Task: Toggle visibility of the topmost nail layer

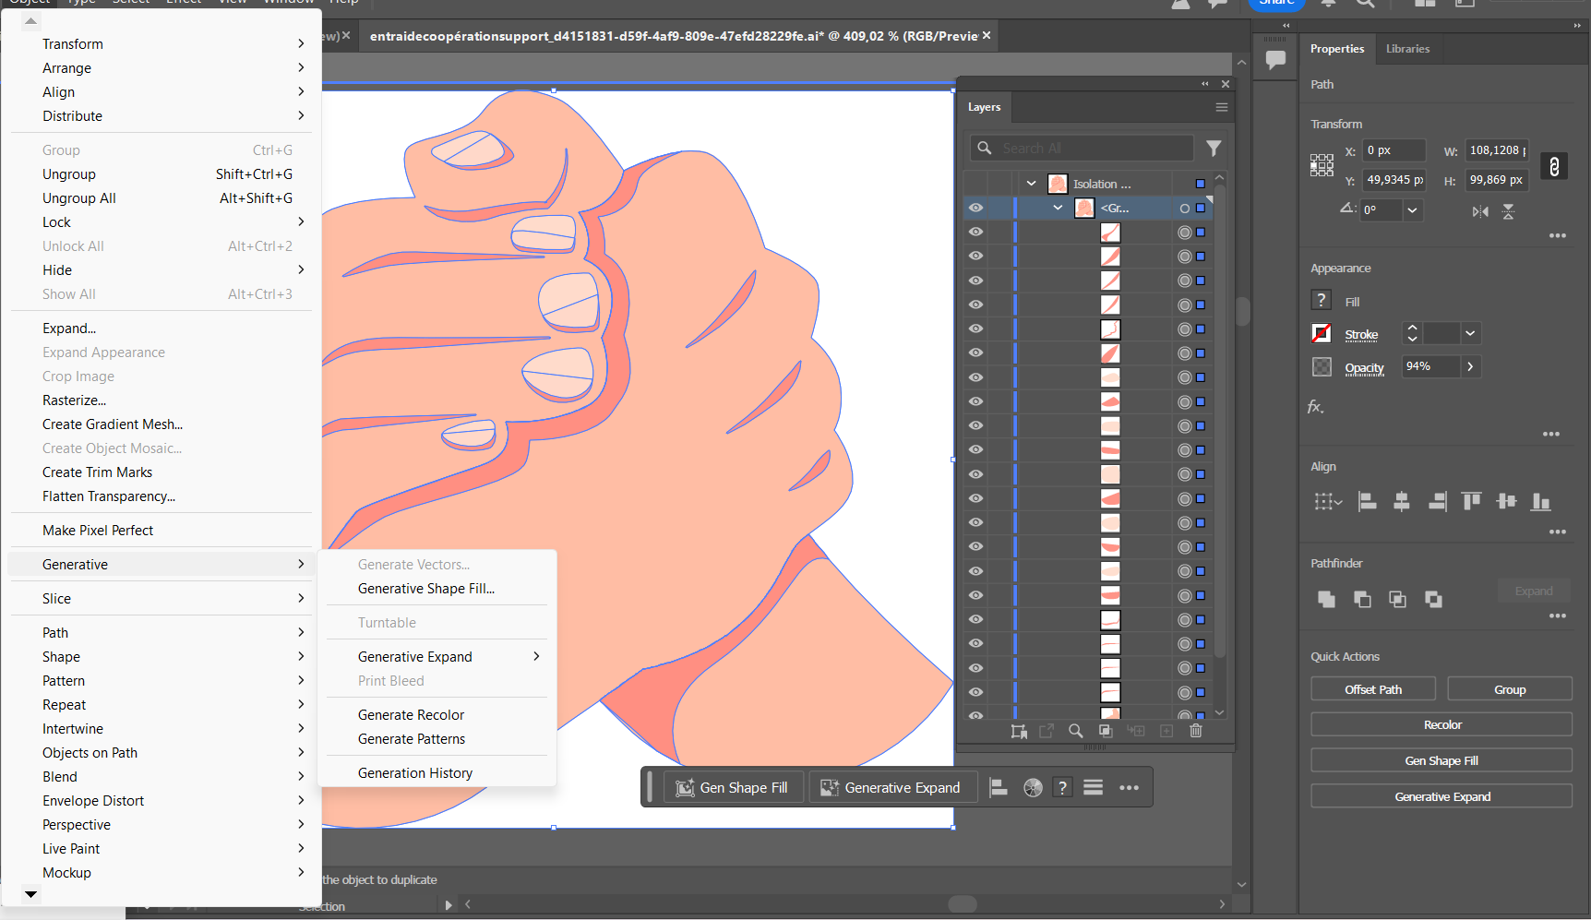Action: point(975,232)
